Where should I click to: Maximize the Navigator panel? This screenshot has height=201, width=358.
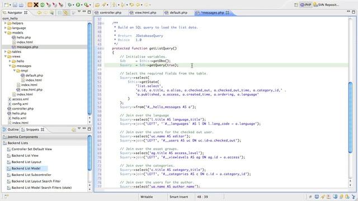[89, 12]
